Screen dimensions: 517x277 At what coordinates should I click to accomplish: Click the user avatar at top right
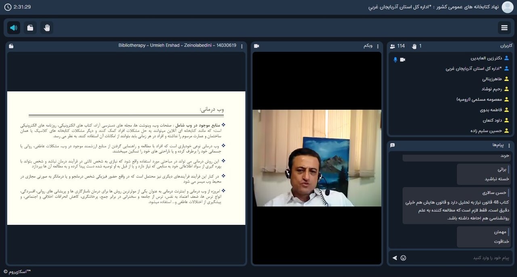(507, 7)
